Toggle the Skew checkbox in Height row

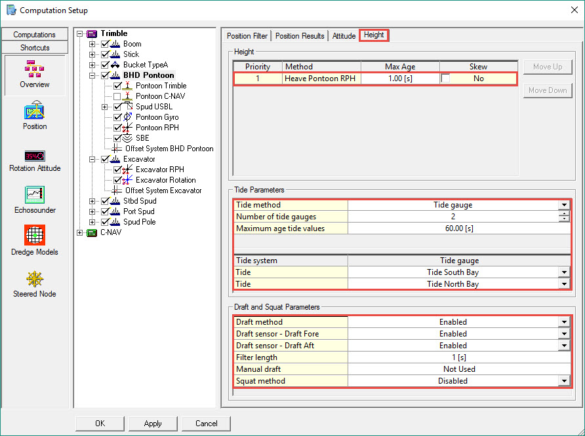coord(446,79)
